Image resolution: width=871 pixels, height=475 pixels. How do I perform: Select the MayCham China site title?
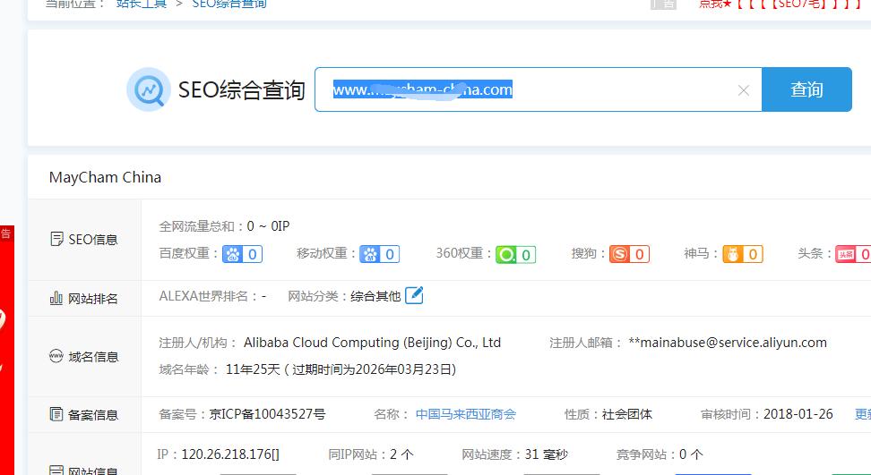tap(105, 177)
